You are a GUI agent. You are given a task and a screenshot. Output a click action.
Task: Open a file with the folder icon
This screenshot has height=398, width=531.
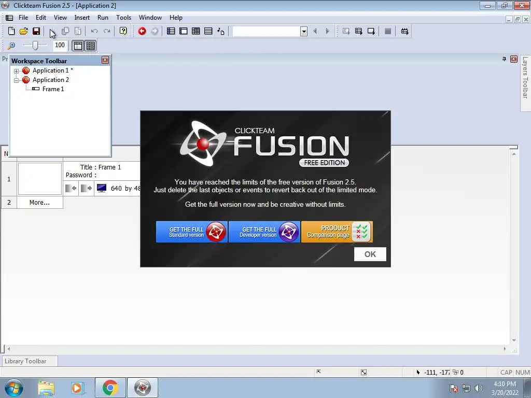pos(24,31)
